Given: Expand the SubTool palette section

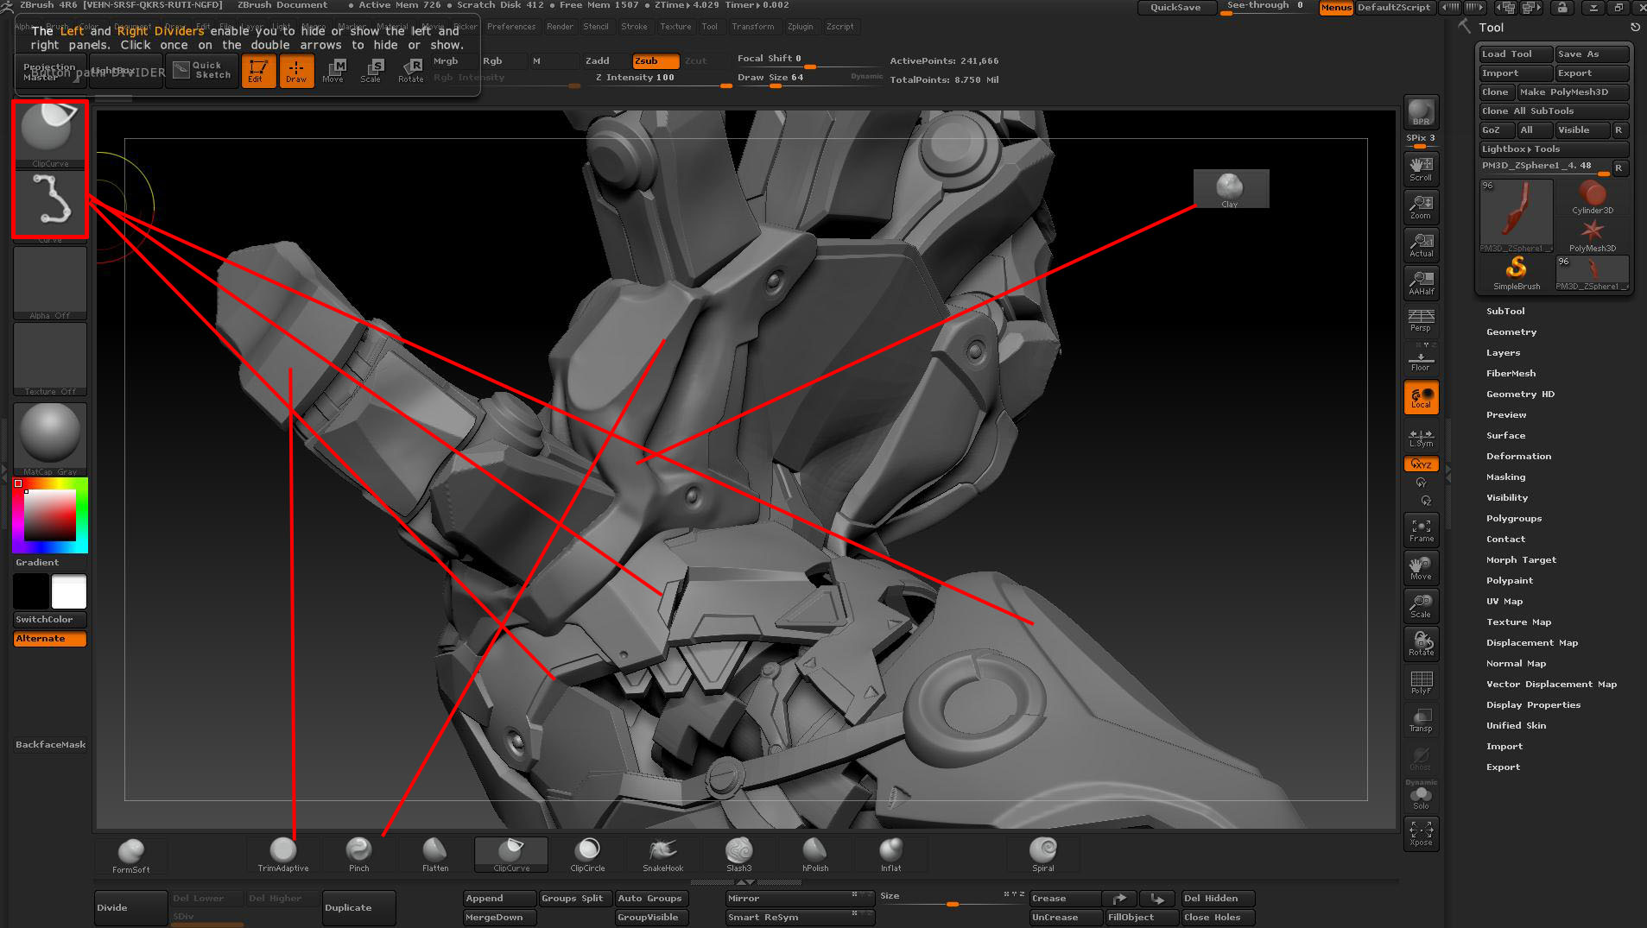Looking at the screenshot, I should point(1505,311).
